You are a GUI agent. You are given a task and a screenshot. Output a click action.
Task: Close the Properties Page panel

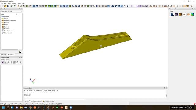pos(22,57)
